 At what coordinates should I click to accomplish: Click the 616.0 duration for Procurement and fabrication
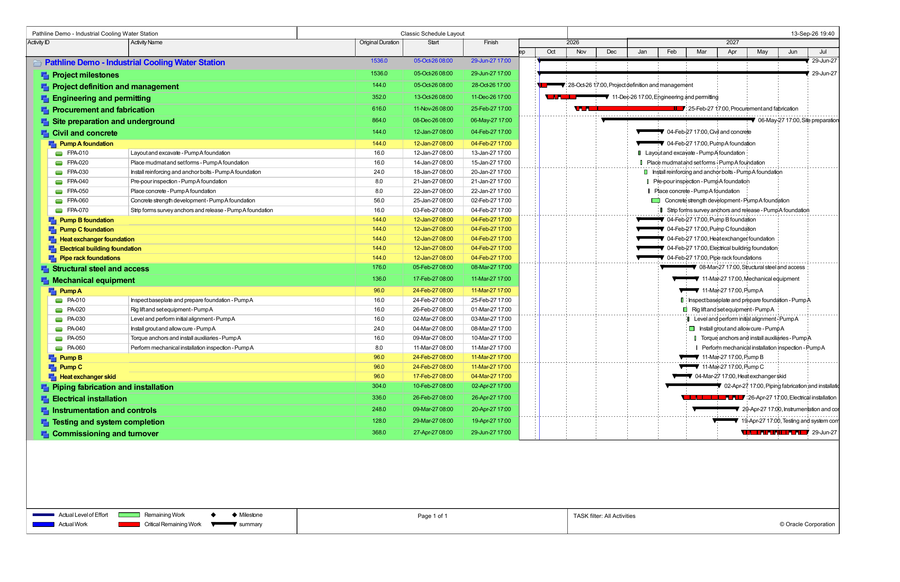coord(379,109)
